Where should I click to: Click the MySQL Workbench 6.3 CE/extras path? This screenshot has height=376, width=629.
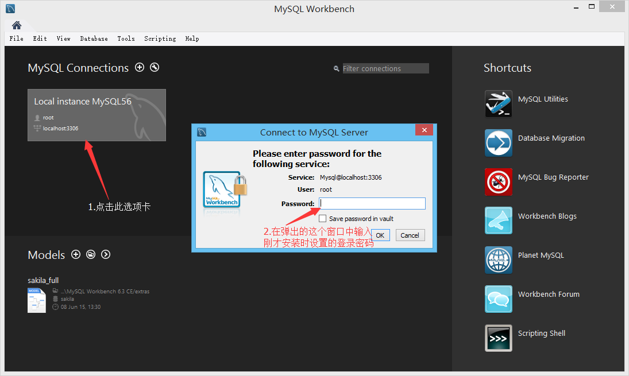click(x=105, y=292)
